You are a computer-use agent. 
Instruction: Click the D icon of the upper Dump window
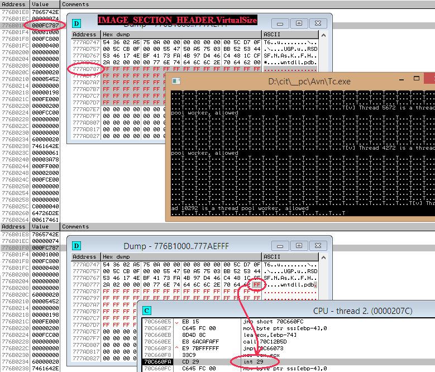[x=77, y=23]
